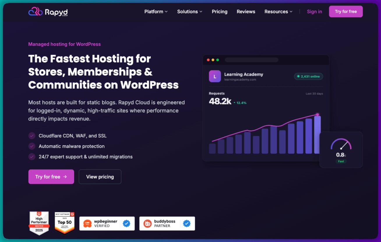The width and height of the screenshot is (381, 242).
Task: Click the Last 30 days label
Action: point(314,94)
